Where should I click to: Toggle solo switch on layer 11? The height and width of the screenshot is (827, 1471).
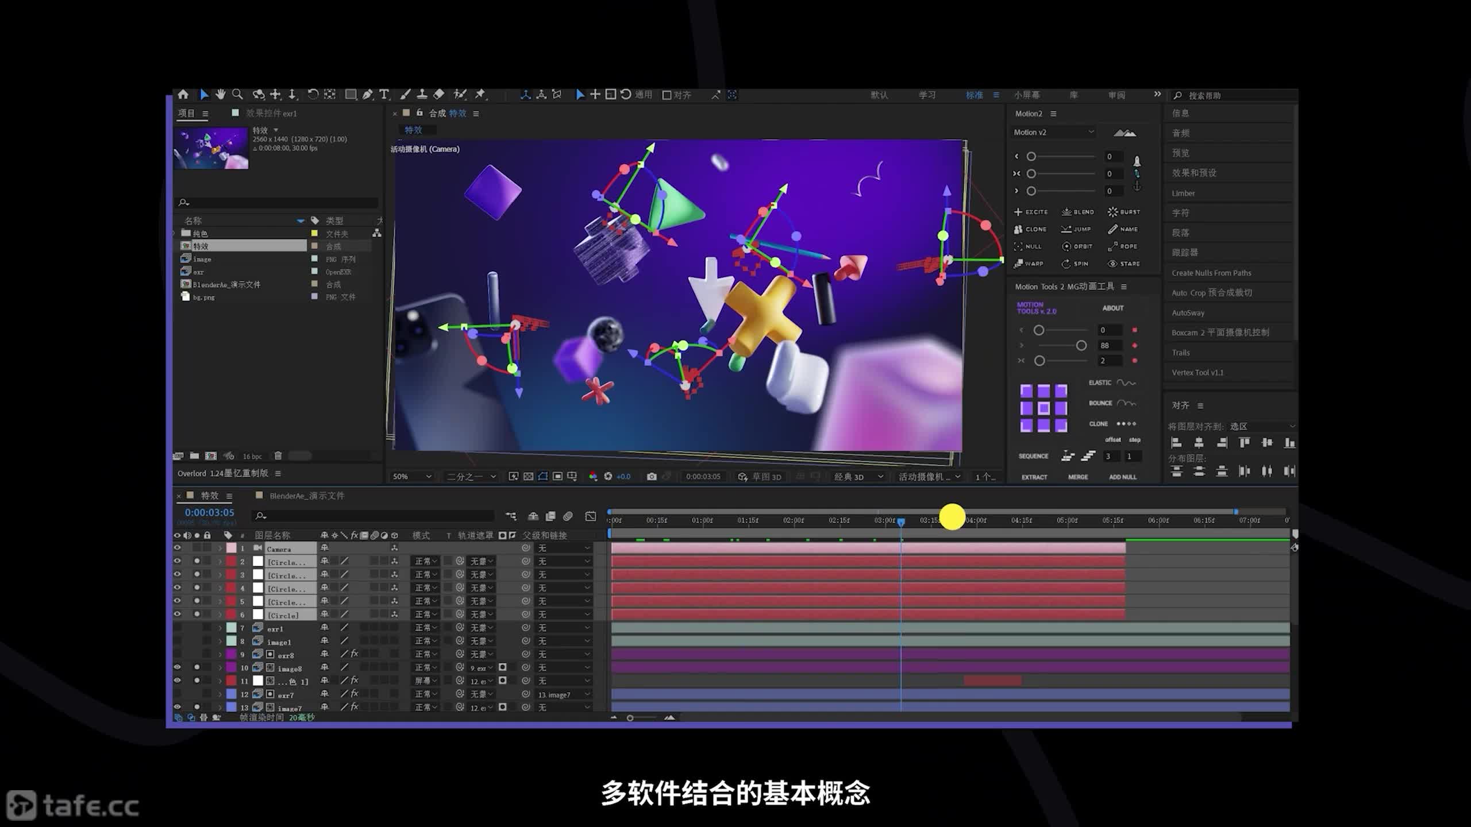(x=197, y=681)
